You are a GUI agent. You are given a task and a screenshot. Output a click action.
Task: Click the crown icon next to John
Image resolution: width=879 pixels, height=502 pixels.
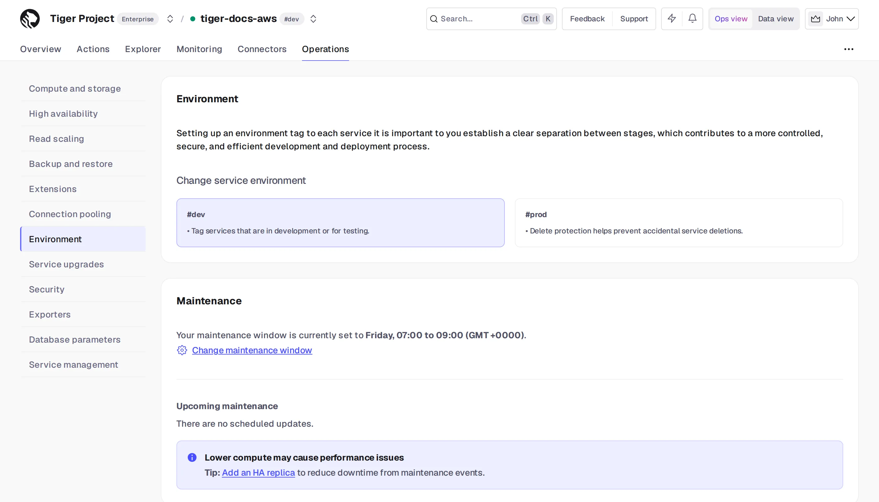tap(816, 19)
